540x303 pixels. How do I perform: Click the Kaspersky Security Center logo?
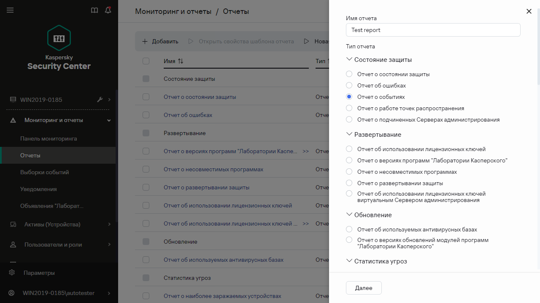pos(59,38)
